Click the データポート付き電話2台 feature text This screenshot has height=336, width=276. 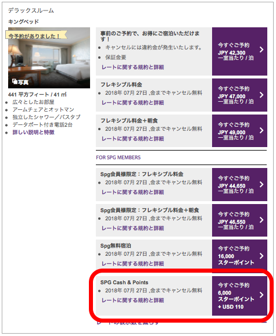(x=42, y=125)
